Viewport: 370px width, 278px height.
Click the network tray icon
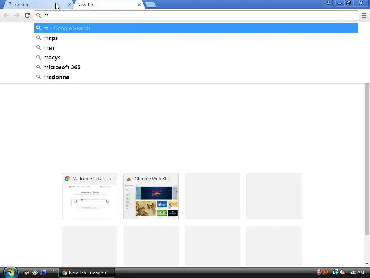click(335, 272)
